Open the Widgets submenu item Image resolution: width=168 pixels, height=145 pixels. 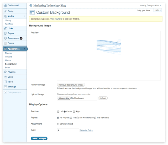click(9, 57)
